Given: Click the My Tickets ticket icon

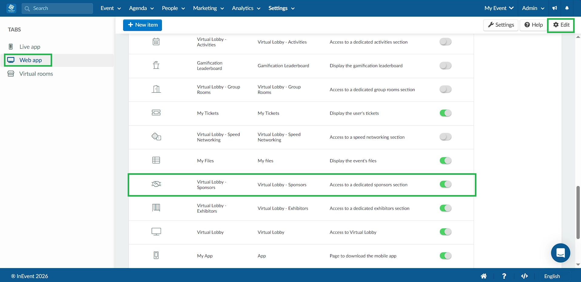Looking at the screenshot, I should point(156,113).
